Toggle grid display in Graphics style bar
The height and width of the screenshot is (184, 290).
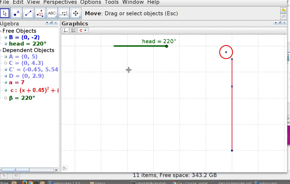coord(73,30)
